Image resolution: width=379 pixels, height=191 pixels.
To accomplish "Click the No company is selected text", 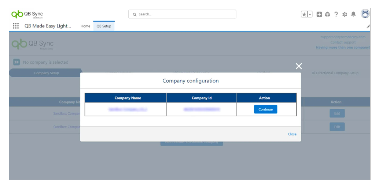I will (46, 62).
